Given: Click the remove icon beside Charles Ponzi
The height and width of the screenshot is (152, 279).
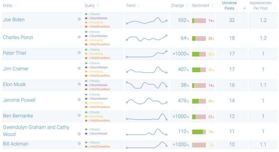Looking at the screenshot, I should [79, 37].
